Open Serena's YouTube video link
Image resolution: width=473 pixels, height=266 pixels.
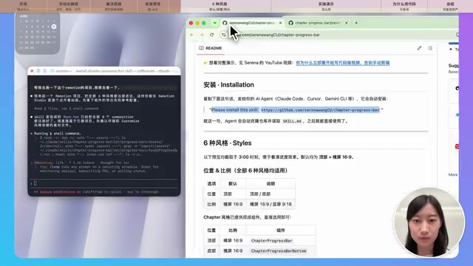click(x=343, y=63)
